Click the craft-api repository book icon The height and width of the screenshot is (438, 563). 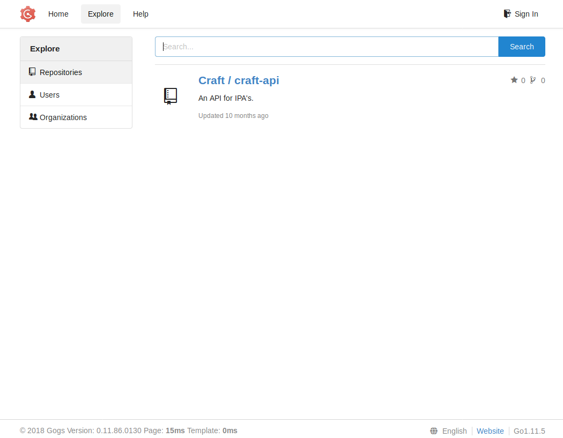pyautogui.click(x=171, y=96)
